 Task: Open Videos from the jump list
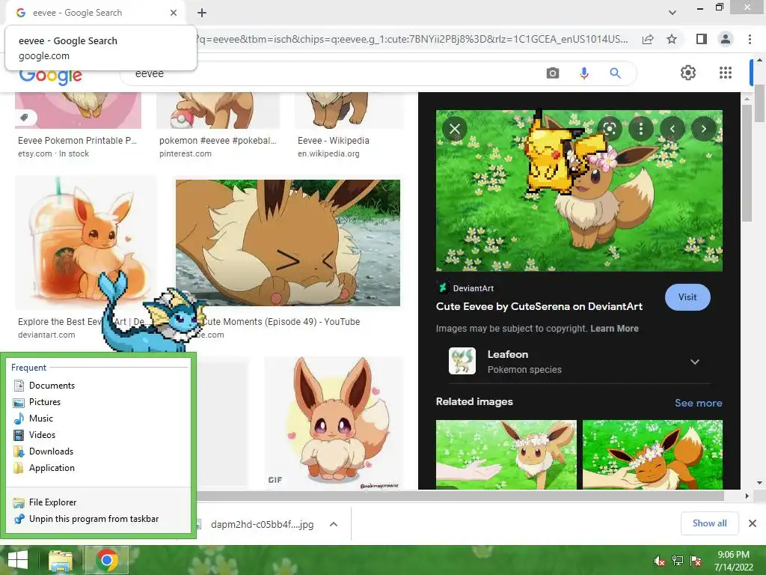pos(98,435)
